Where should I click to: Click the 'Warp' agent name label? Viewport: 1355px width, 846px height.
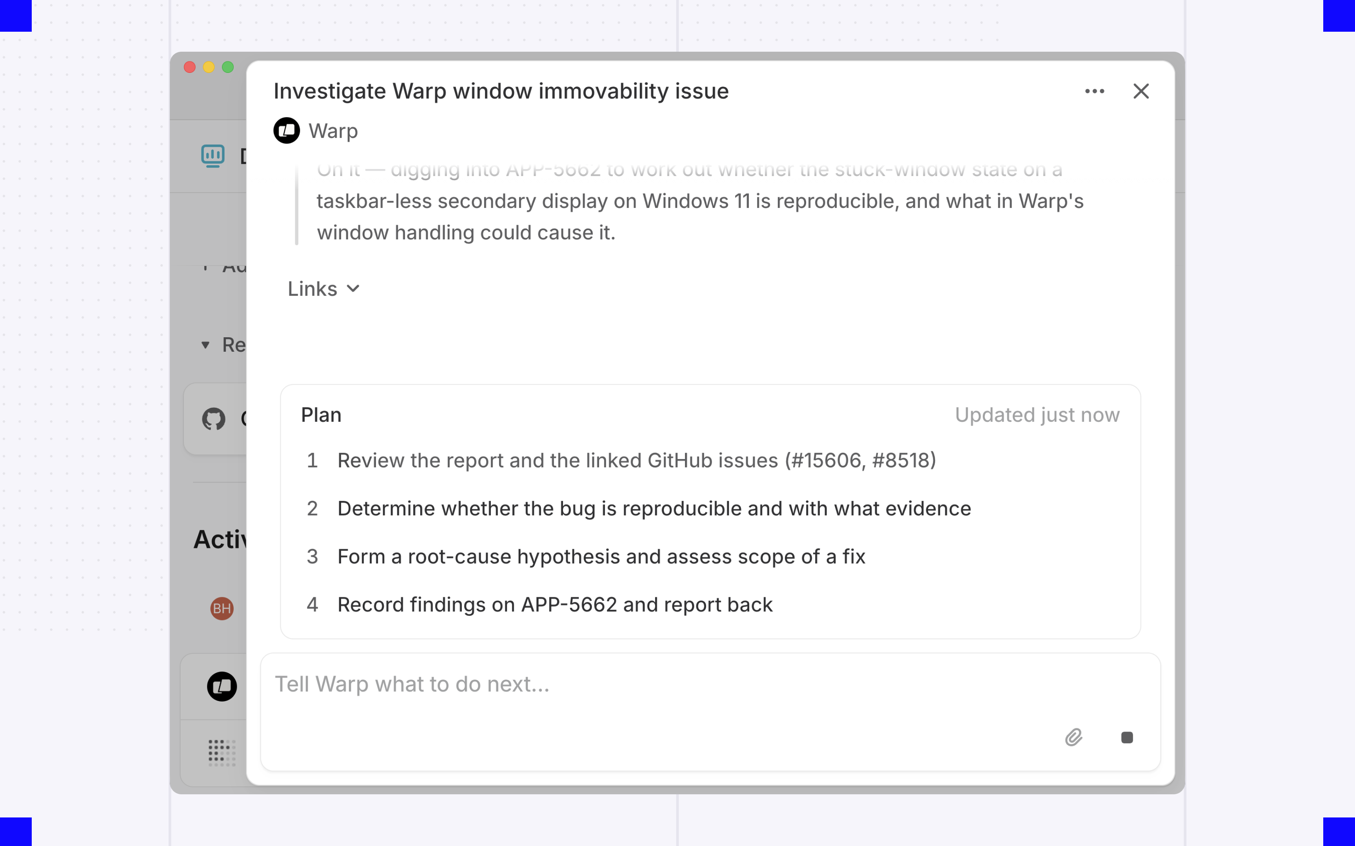point(333,131)
